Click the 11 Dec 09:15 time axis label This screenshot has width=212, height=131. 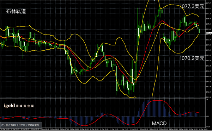point(74,129)
